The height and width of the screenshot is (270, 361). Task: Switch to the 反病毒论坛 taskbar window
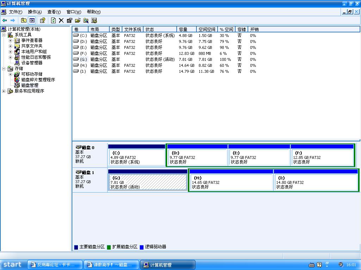55,265
